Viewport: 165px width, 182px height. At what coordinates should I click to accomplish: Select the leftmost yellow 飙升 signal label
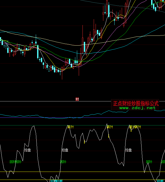70,127
